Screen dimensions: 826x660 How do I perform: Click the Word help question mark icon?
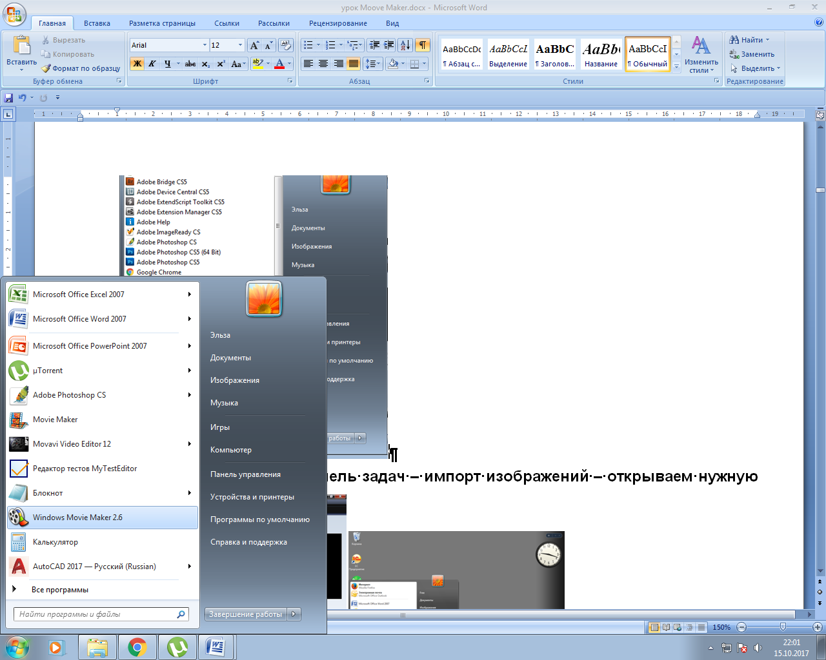coord(819,23)
